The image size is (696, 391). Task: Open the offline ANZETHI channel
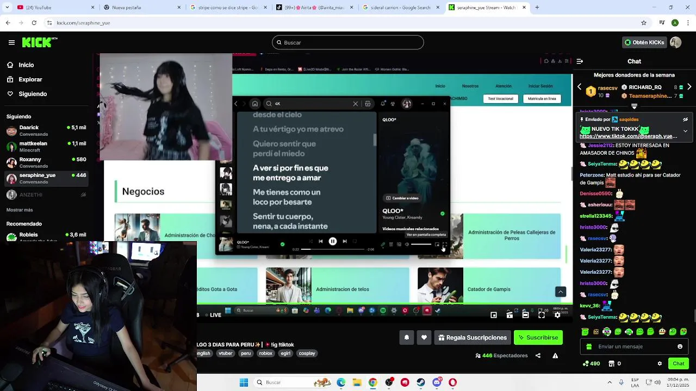[x=46, y=194]
